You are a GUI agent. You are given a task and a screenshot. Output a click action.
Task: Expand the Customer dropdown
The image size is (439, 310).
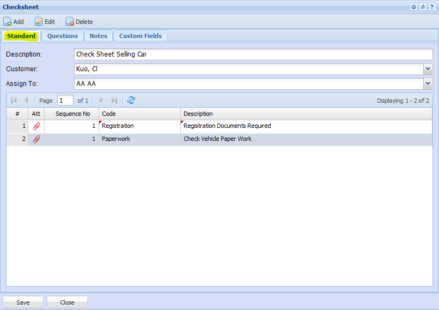(428, 69)
